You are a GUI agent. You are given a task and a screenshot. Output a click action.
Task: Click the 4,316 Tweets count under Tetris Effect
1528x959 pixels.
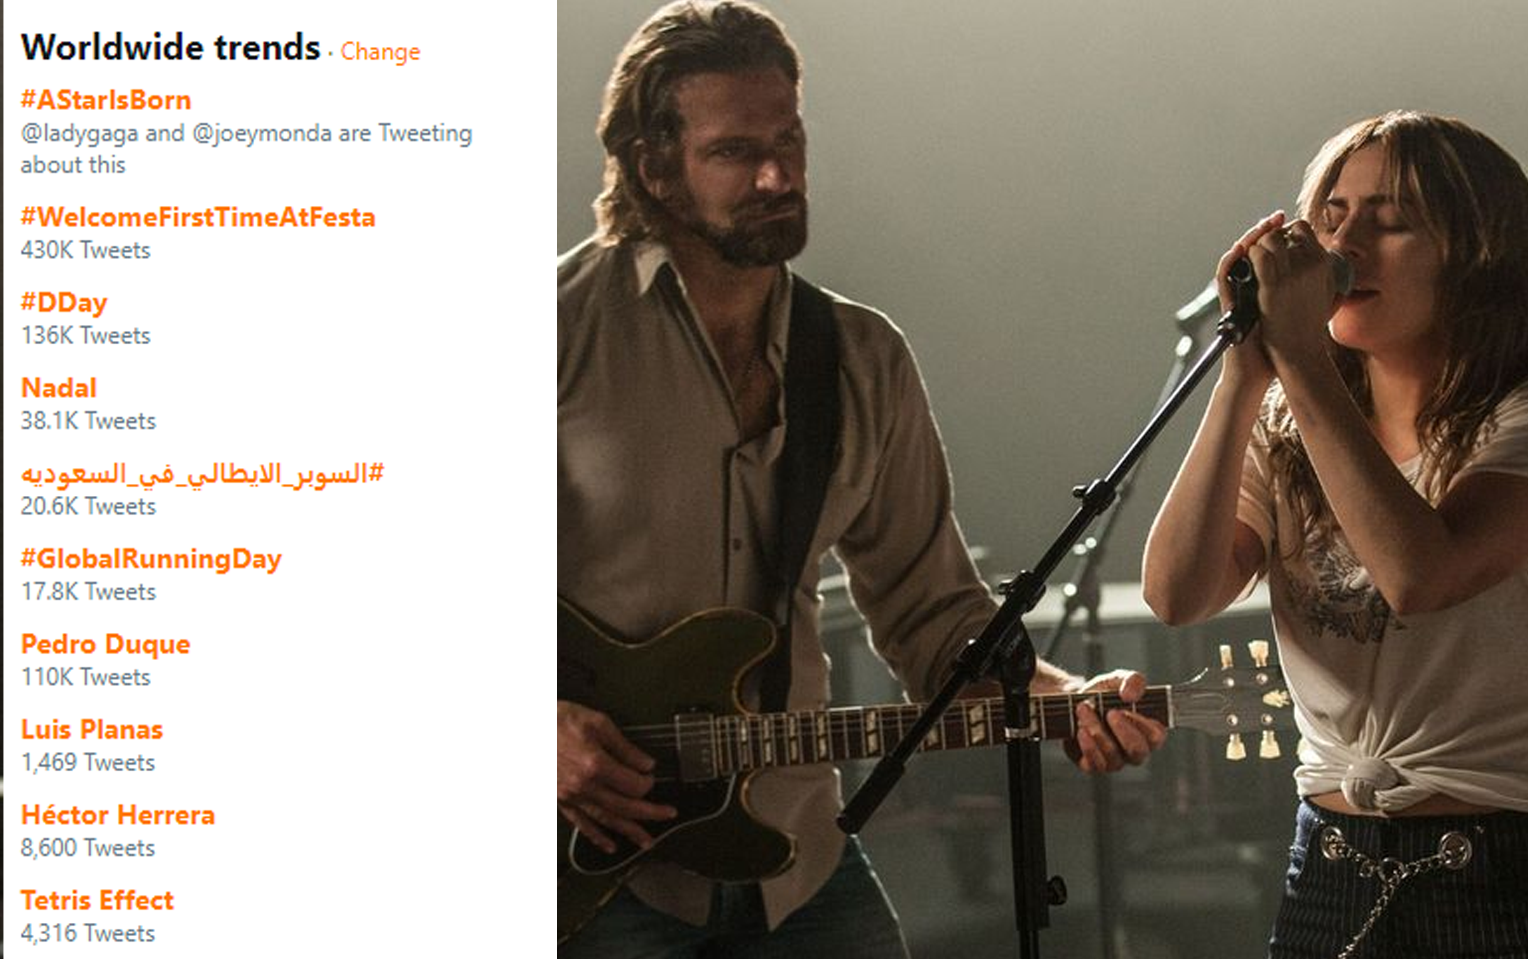tap(88, 934)
